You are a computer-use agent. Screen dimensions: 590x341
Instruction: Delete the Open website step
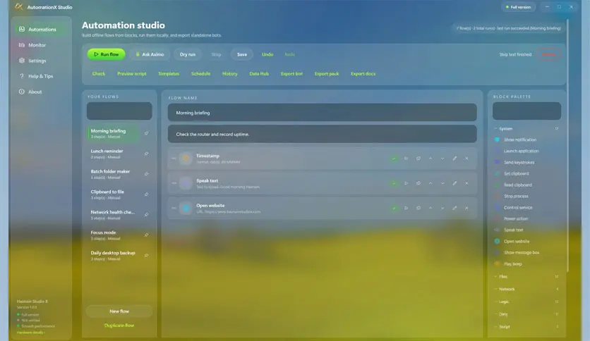(466, 208)
